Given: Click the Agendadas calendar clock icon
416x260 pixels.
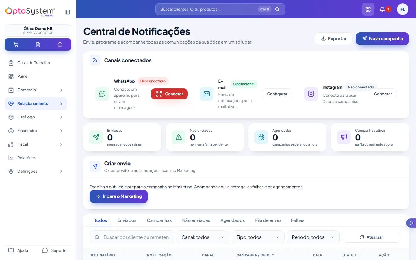Looking at the screenshot, I should pyautogui.click(x=261, y=137).
